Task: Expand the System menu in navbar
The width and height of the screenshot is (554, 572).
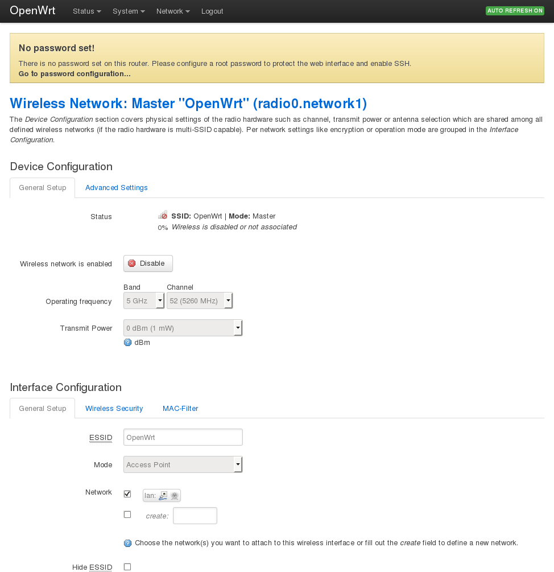Action: [x=129, y=11]
